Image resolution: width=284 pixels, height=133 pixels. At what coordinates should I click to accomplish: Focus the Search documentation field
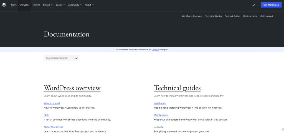tap(59, 58)
